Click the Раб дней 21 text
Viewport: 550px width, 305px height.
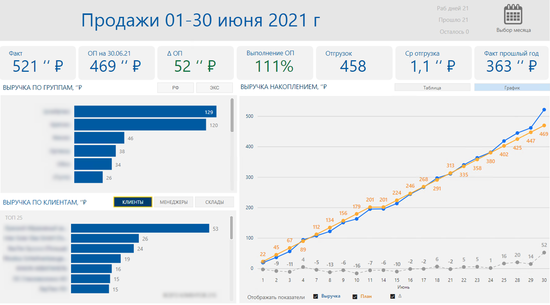coord(452,8)
